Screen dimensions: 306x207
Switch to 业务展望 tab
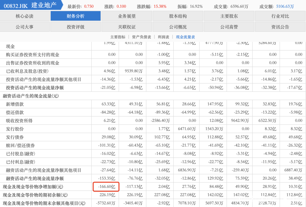point(127,16)
